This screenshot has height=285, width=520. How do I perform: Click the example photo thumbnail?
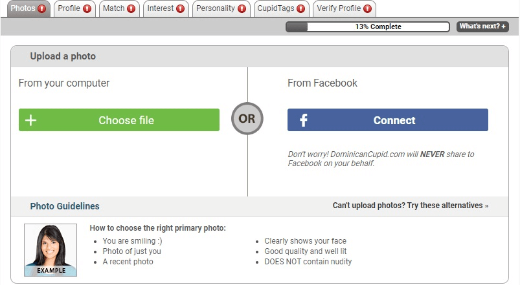[x=51, y=250]
